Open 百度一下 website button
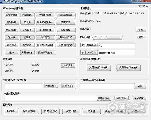Screen dimensions: 151x120 137,111
